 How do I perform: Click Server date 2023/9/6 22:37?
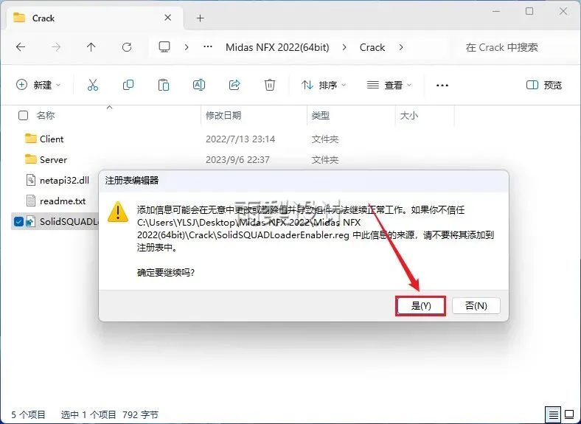pos(238,160)
